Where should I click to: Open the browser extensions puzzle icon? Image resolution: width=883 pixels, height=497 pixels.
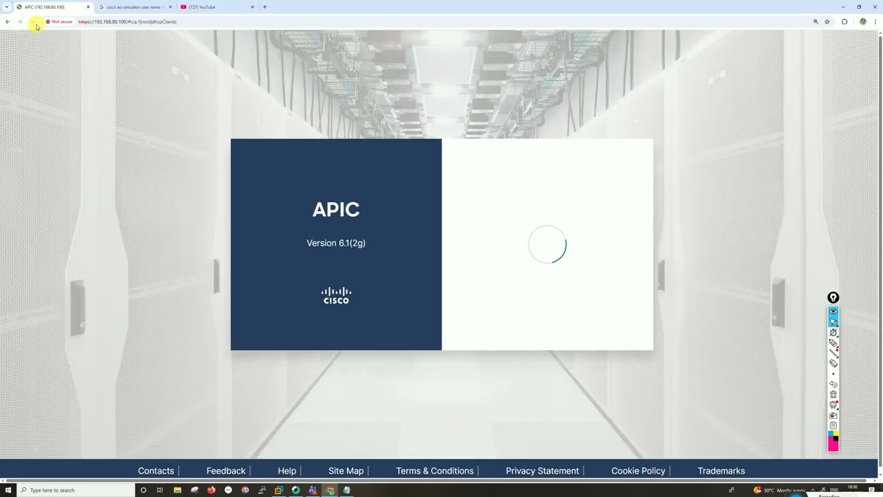point(844,21)
